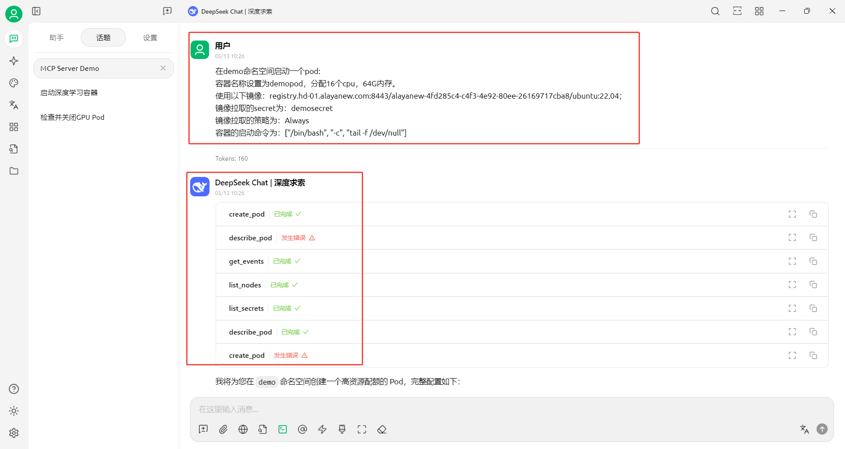Open quick phrases lightning icon

pyautogui.click(x=322, y=429)
